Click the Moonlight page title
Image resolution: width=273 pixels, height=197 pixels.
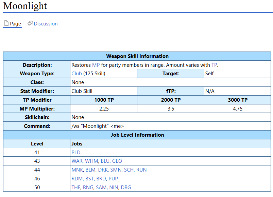coord(25,6)
